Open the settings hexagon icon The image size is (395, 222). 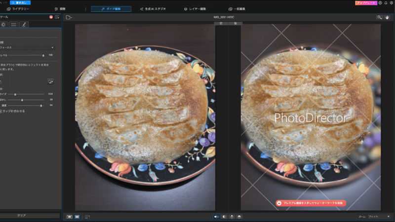point(392,3)
